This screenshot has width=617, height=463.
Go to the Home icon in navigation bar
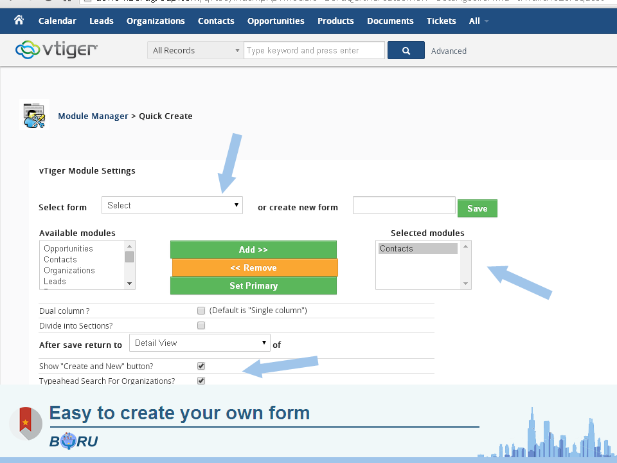(19, 20)
